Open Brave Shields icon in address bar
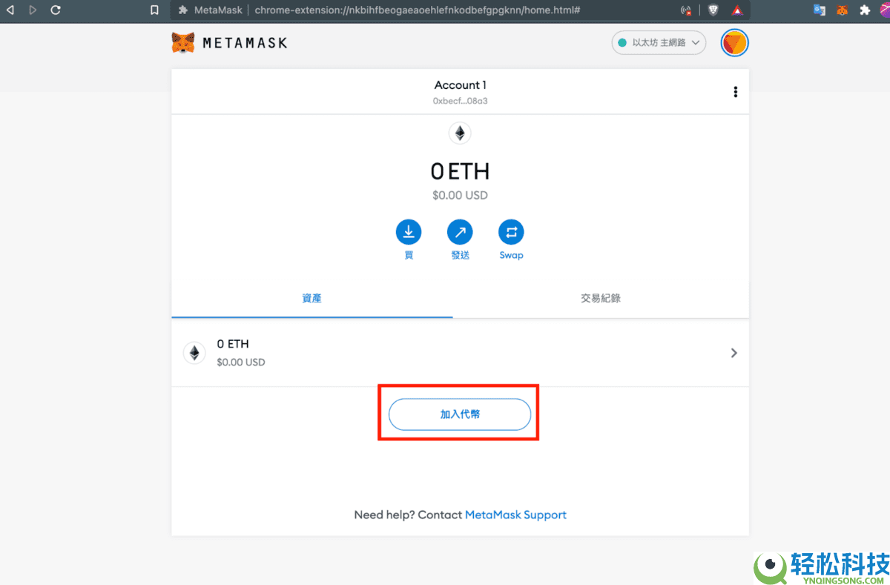This screenshot has width=890, height=585. 713,10
